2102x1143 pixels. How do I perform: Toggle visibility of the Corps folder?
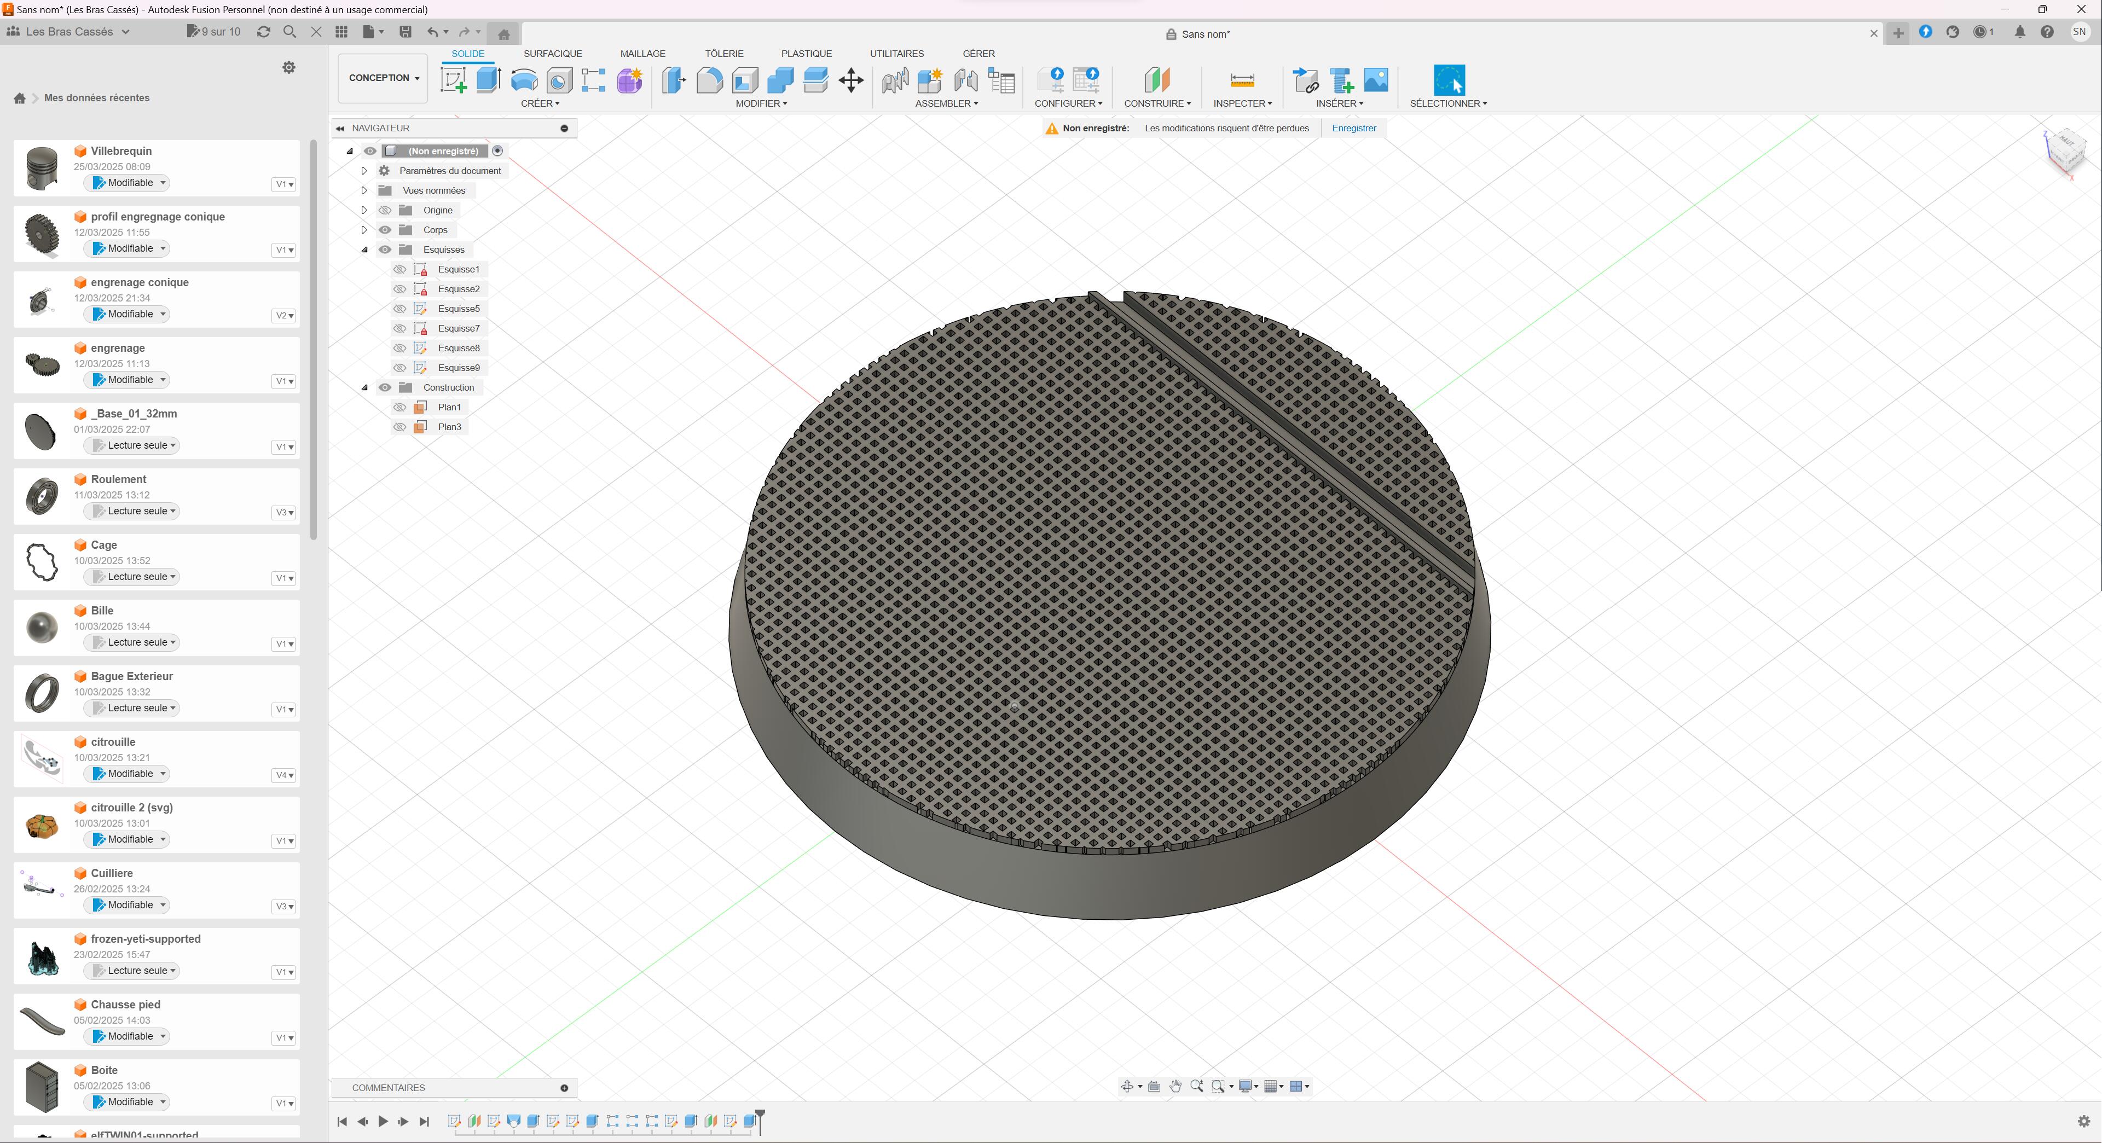pyautogui.click(x=385, y=230)
